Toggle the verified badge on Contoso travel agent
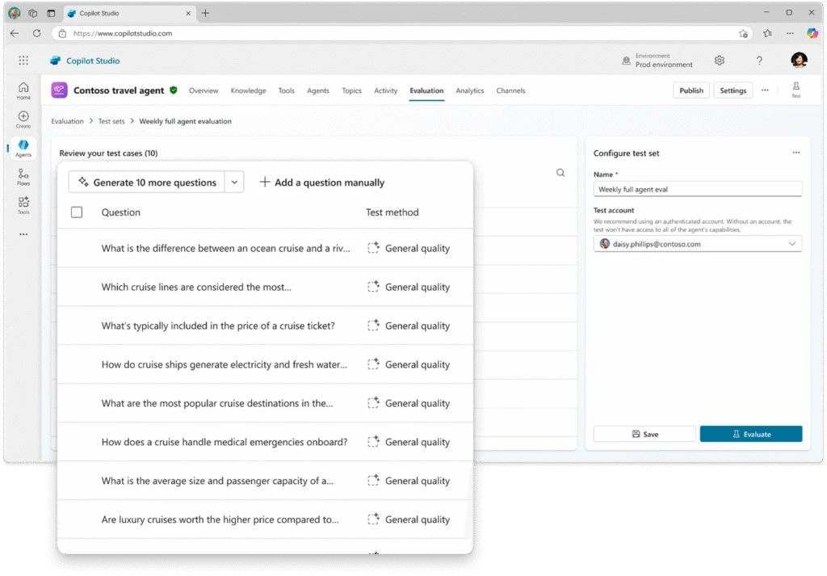Viewport: 827px width, 576px height. [x=172, y=90]
